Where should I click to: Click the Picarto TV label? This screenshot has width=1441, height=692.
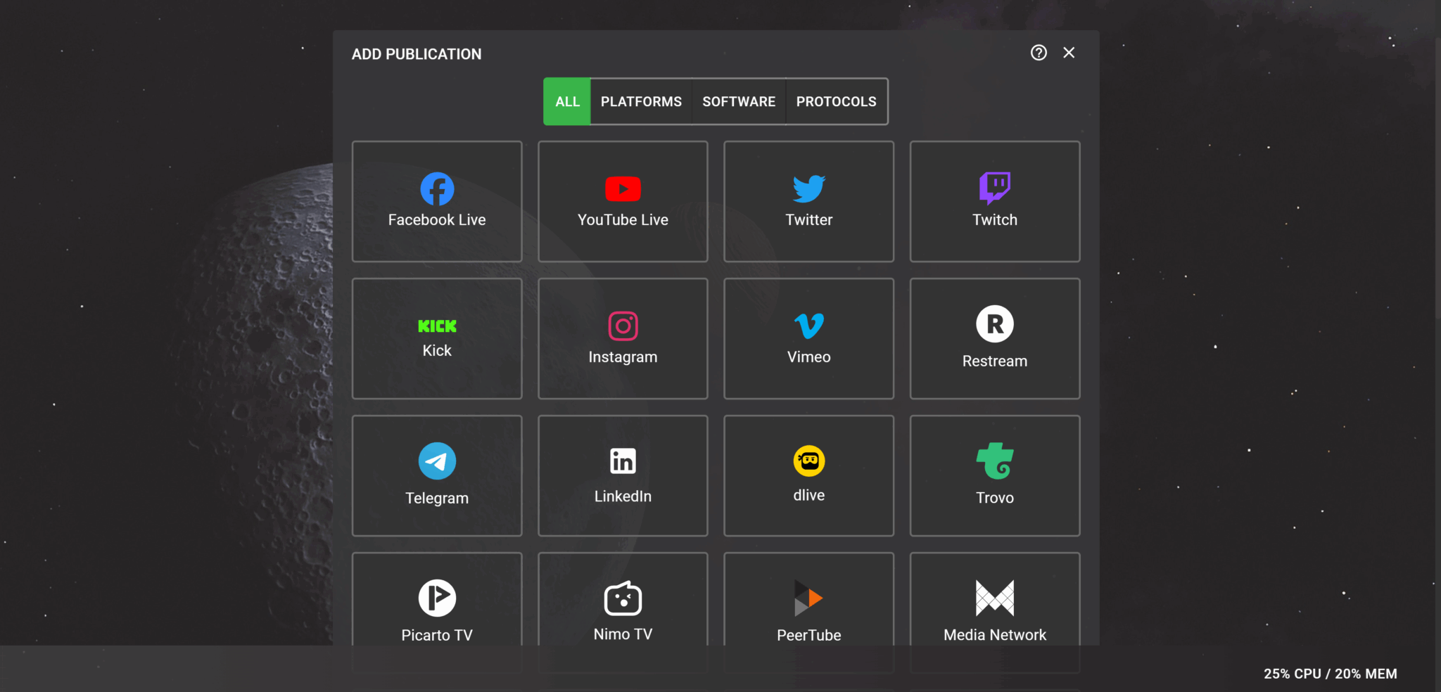[x=437, y=635]
